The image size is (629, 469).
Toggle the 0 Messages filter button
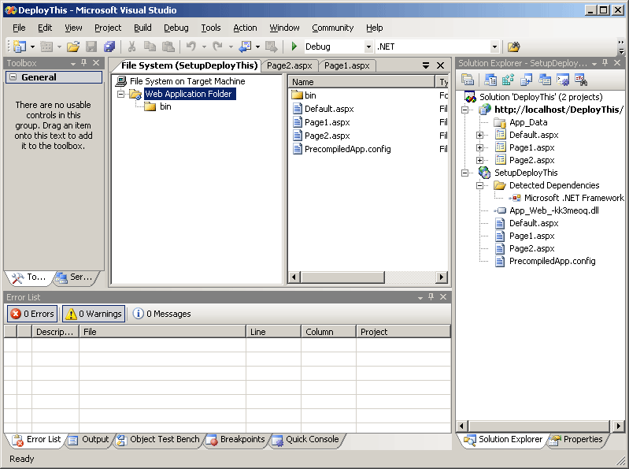(x=161, y=314)
